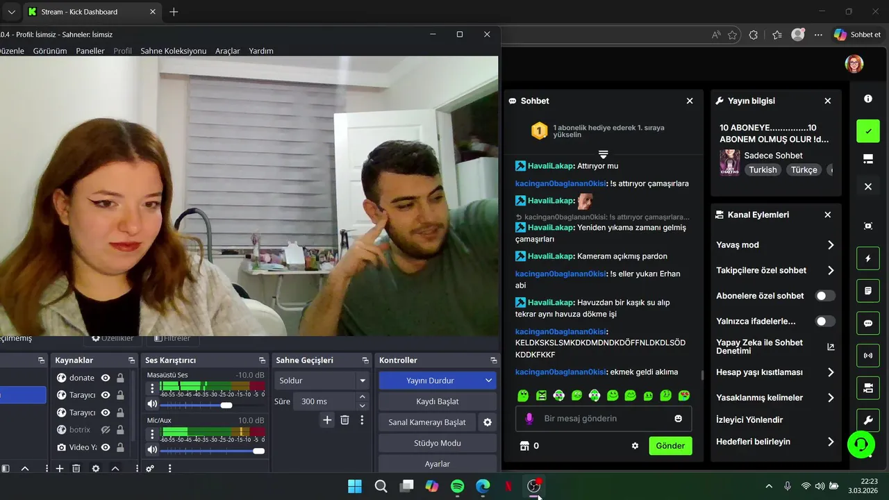Toggle lock on the Video capture source
The image size is (889, 500).
tap(120, 447)
